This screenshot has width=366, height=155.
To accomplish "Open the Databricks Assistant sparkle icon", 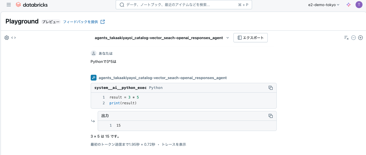I will click(349, 5).
